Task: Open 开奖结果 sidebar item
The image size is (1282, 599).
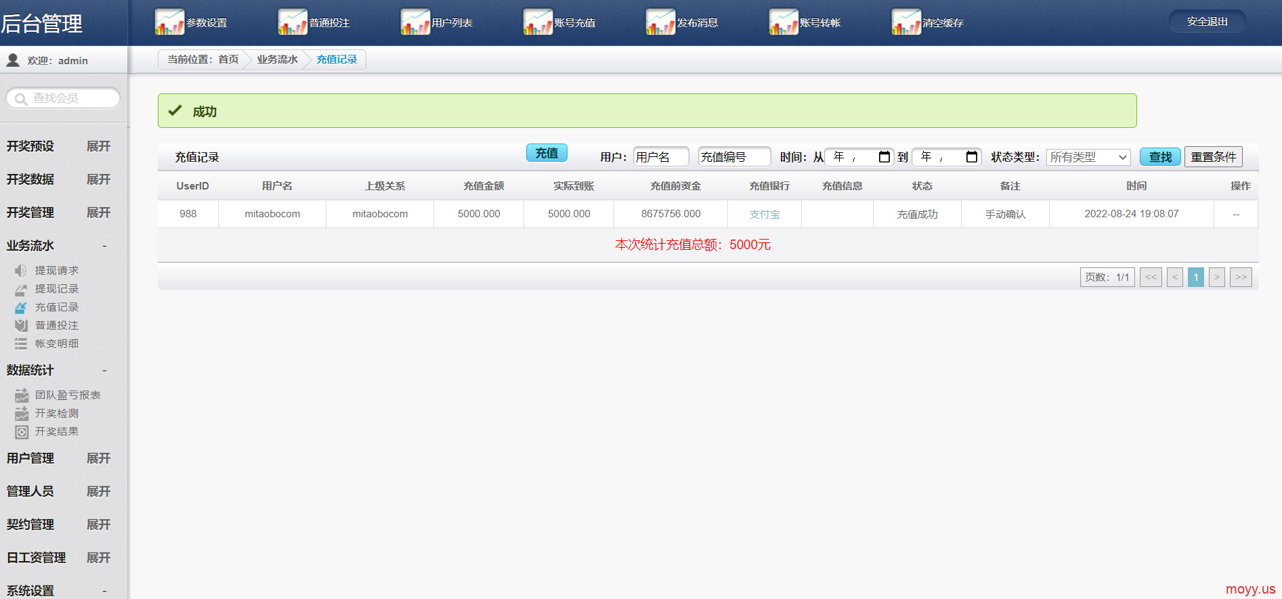Action: tap(57, 432)
